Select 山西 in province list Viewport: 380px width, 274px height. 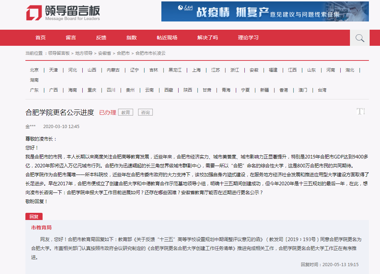(92, 70)
